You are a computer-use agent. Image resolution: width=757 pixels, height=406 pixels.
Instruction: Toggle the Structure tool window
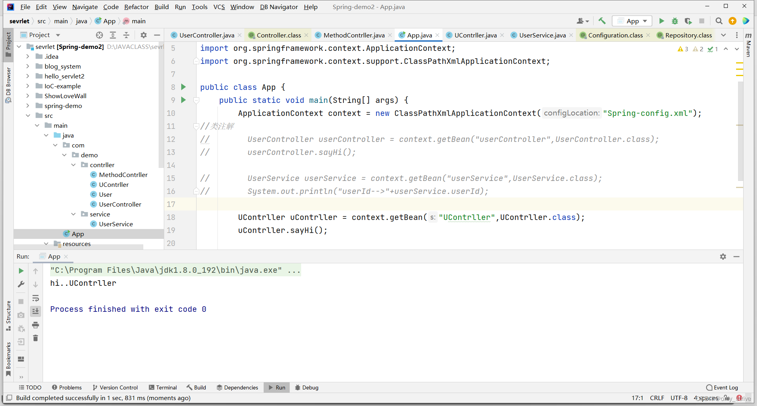click(x=8, y=316)
